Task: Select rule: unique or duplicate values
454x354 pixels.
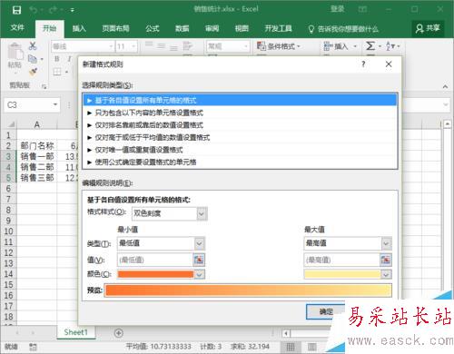Action: click(x=240, y=150)
